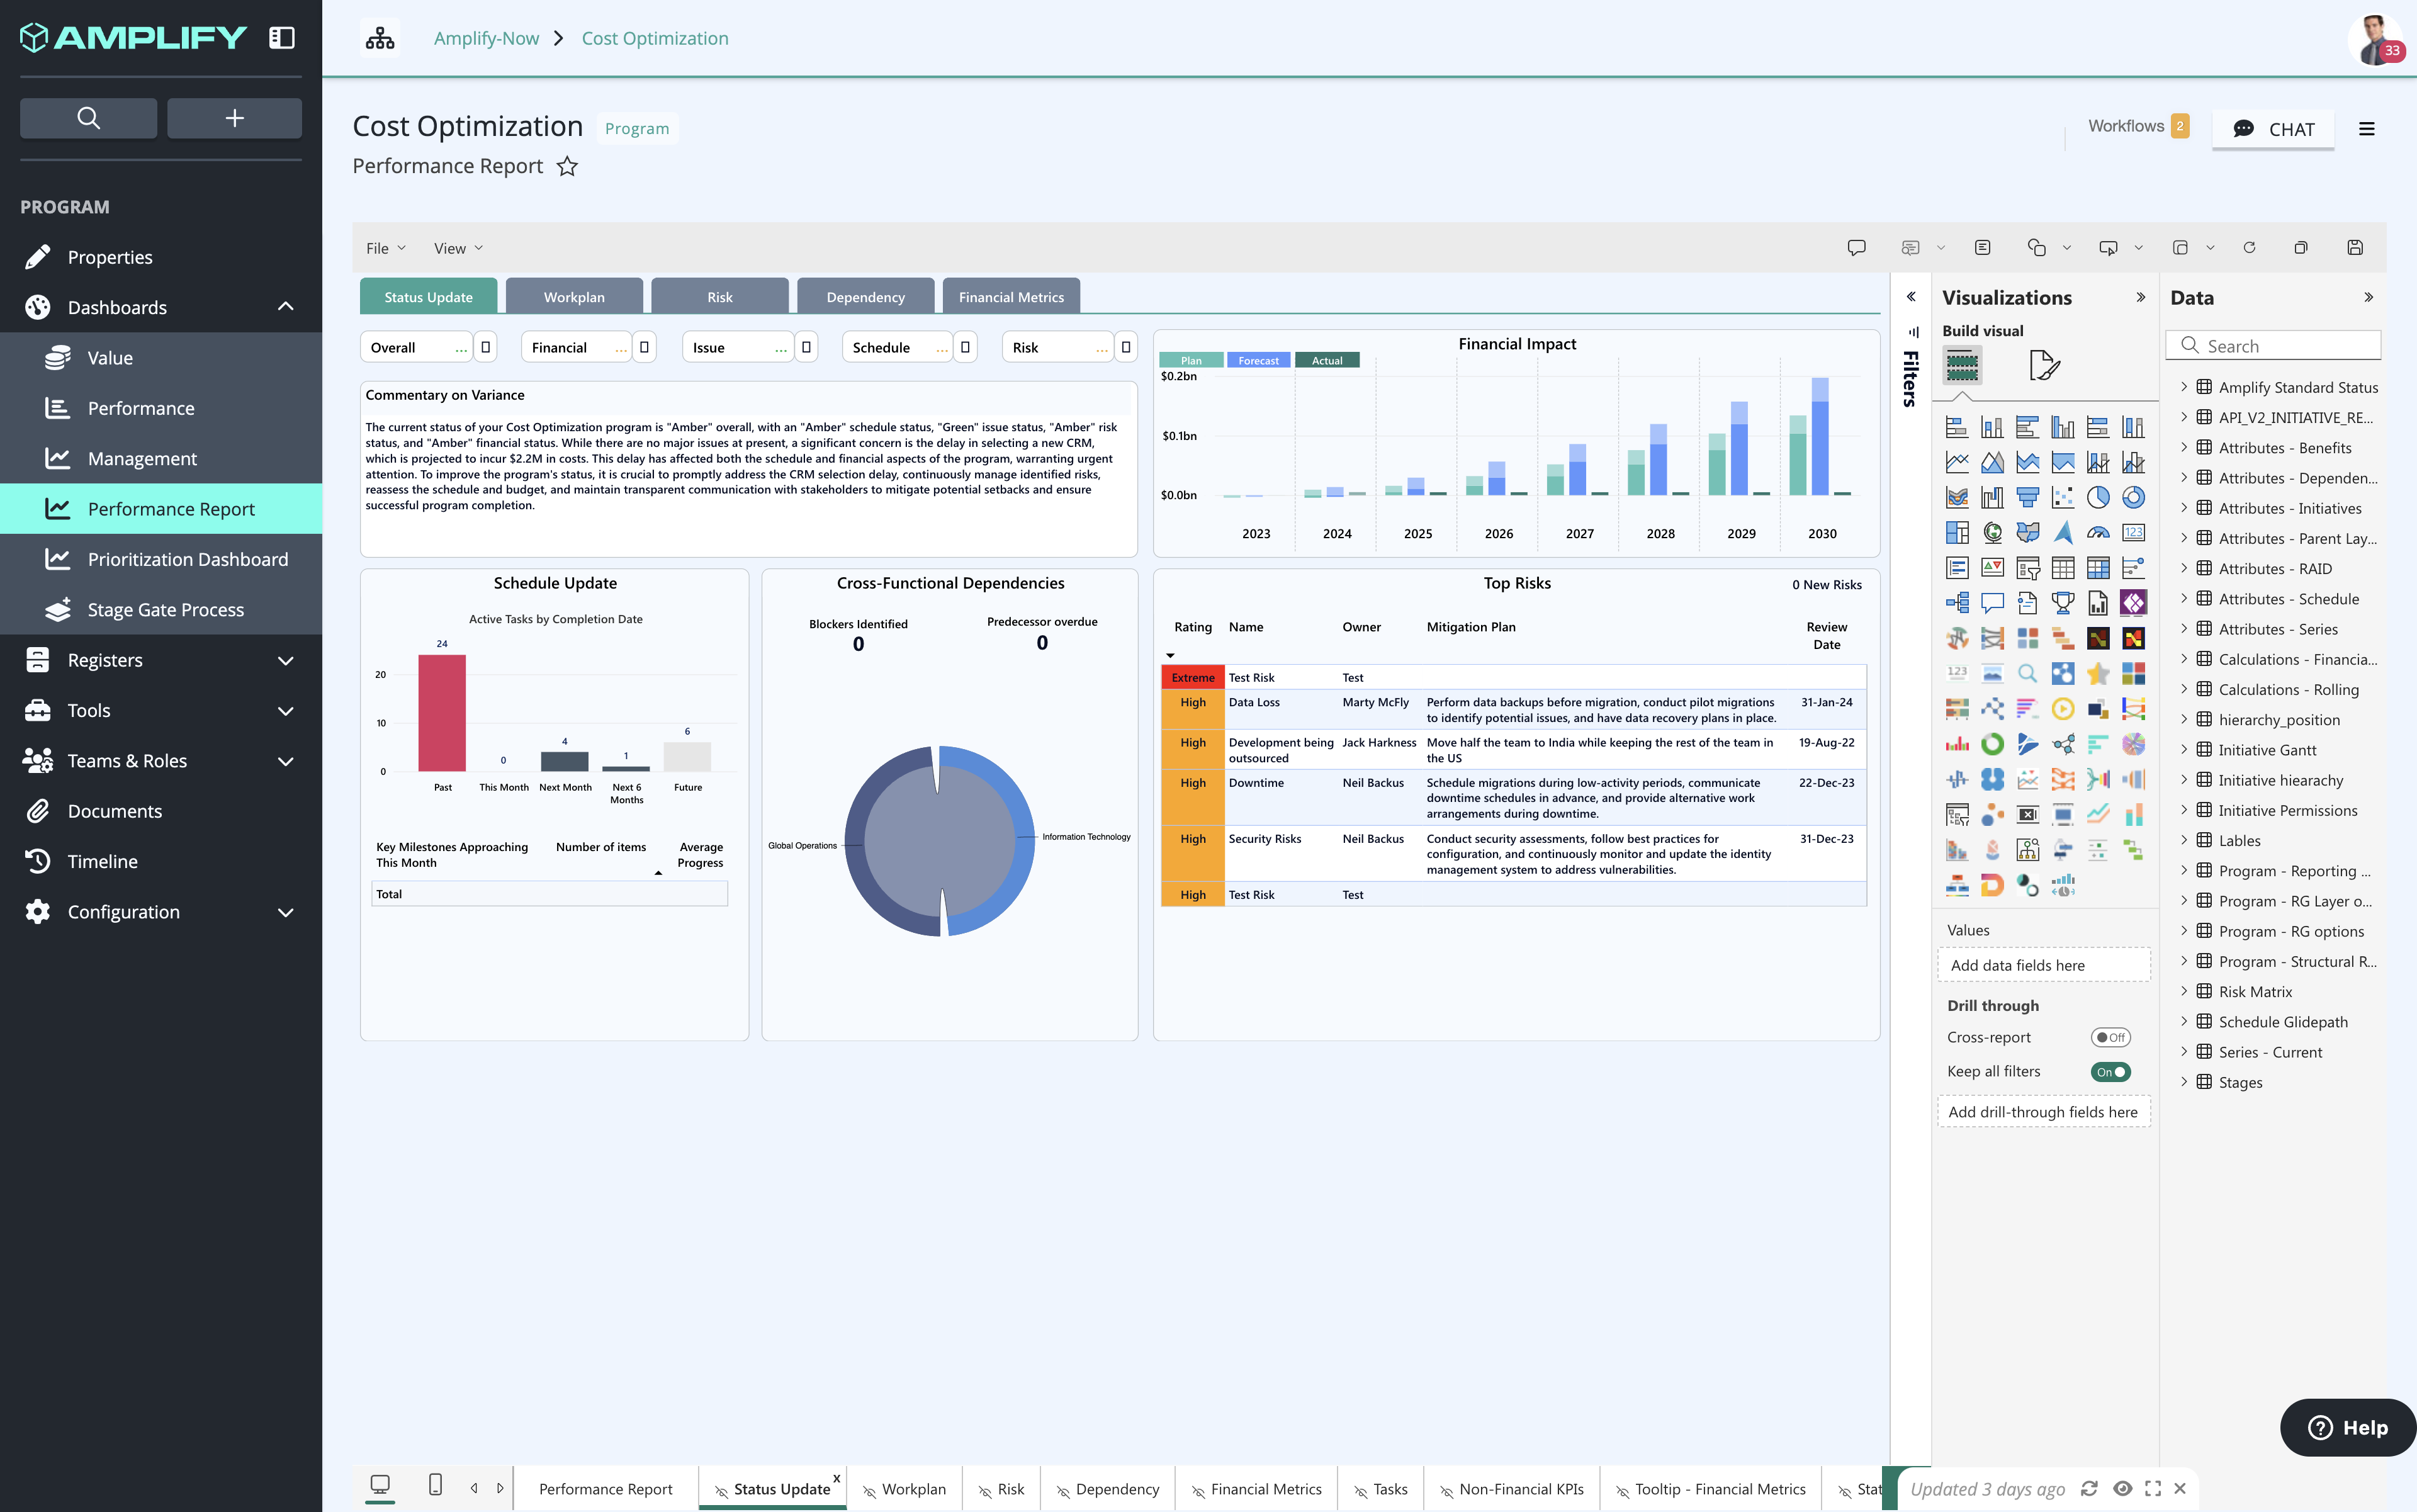Click the Amplify-Now breadcrumb link
Image resolution: width=2417 pixels, height=1512 pixels.
tap(486, 38)
